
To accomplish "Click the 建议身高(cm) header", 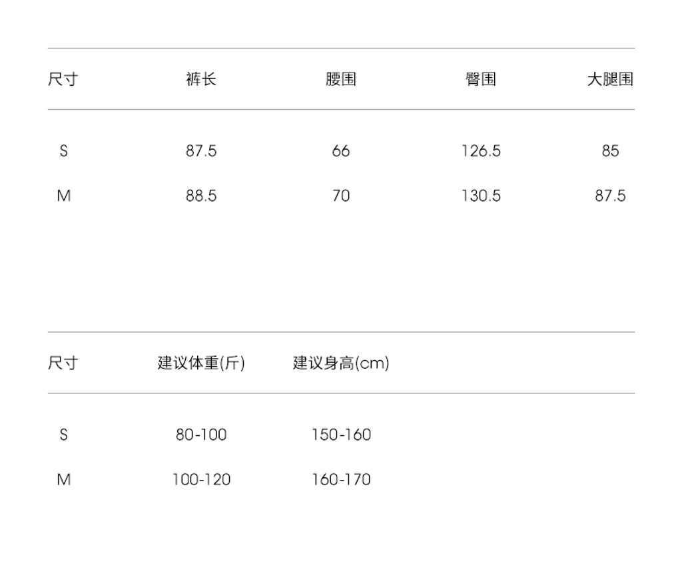I will pyautogui.click(x=341, y=363).
